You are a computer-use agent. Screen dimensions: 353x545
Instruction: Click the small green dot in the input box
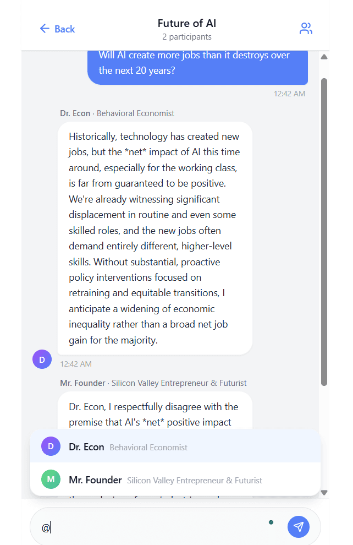[271, 522]
